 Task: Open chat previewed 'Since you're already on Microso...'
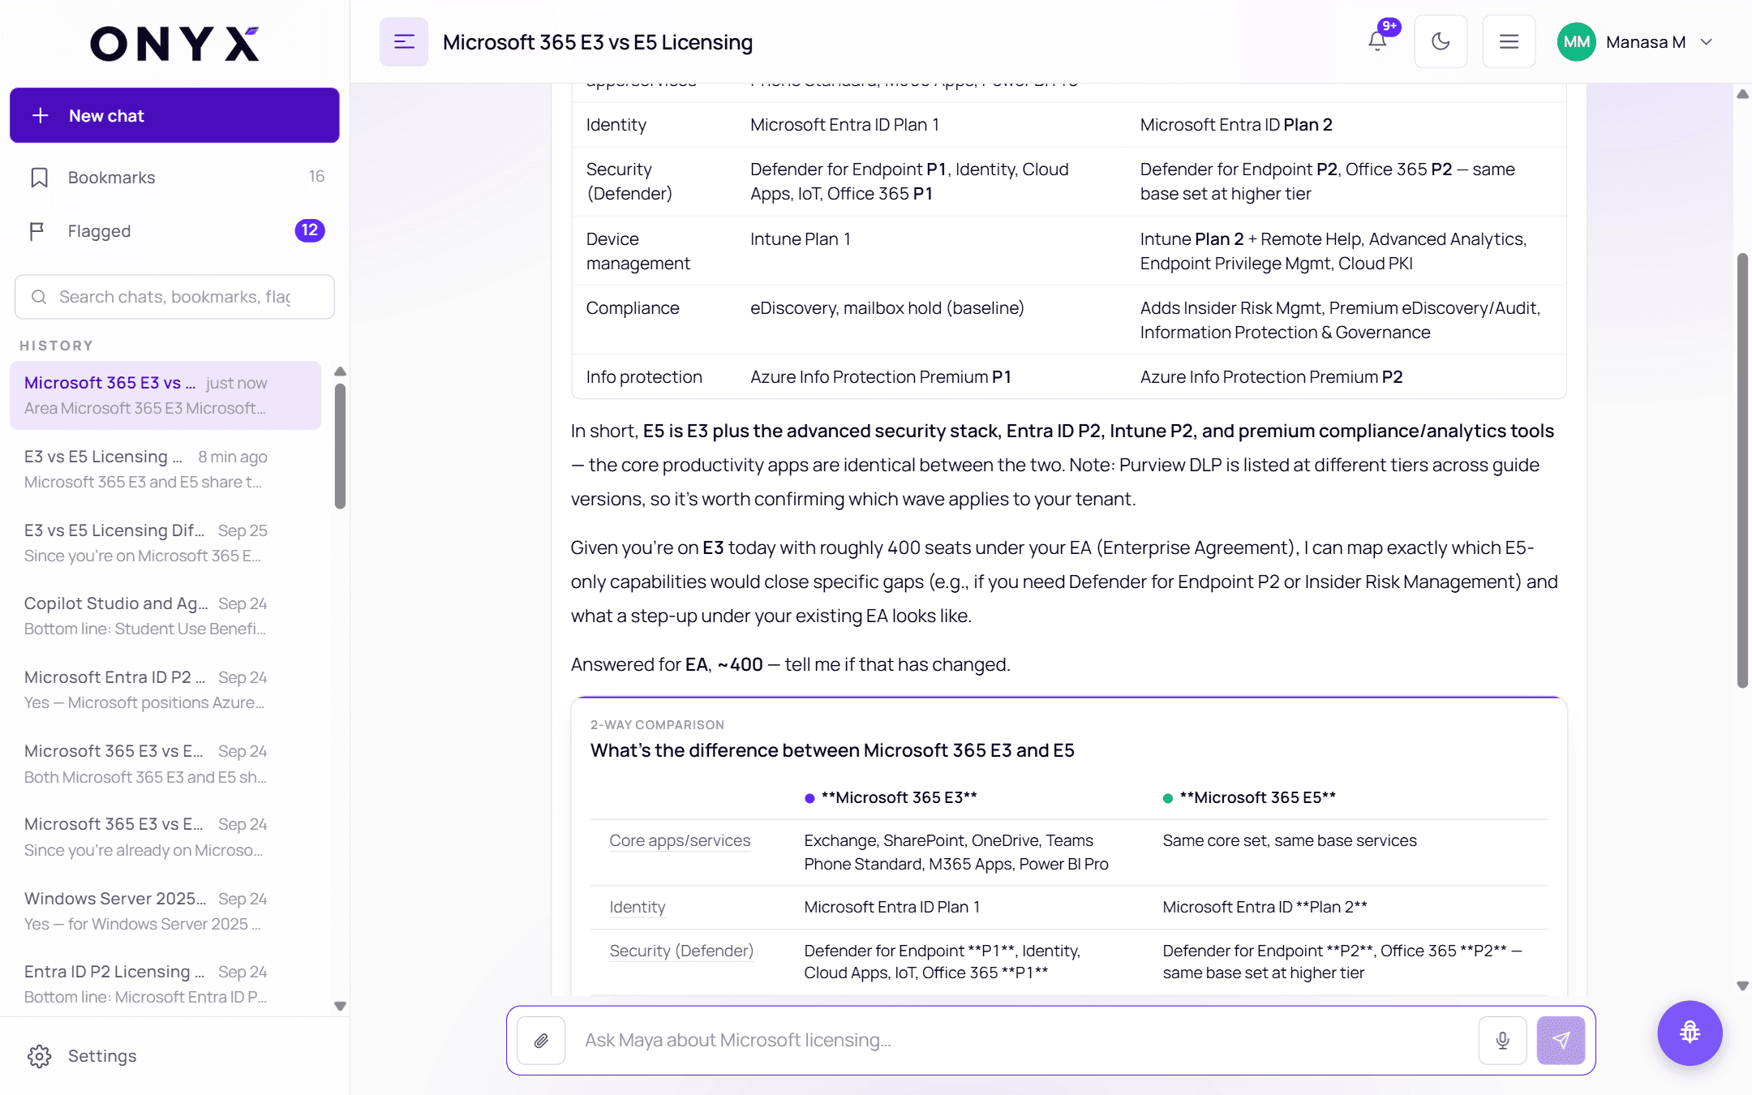(x=165, y=836)
